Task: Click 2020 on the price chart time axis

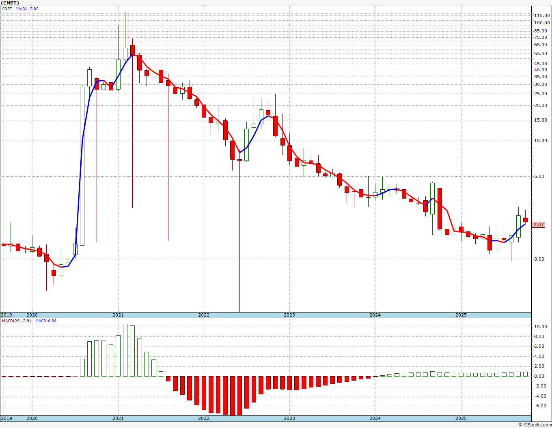Action: point(32,315)
